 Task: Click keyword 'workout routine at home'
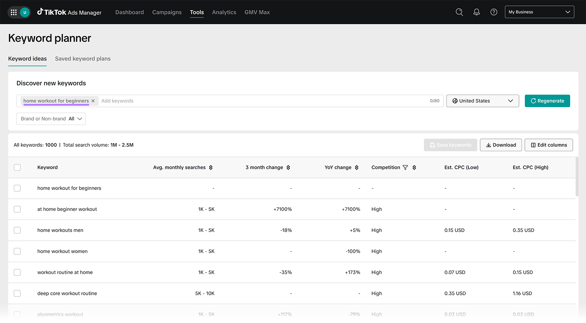coord(65,272)
